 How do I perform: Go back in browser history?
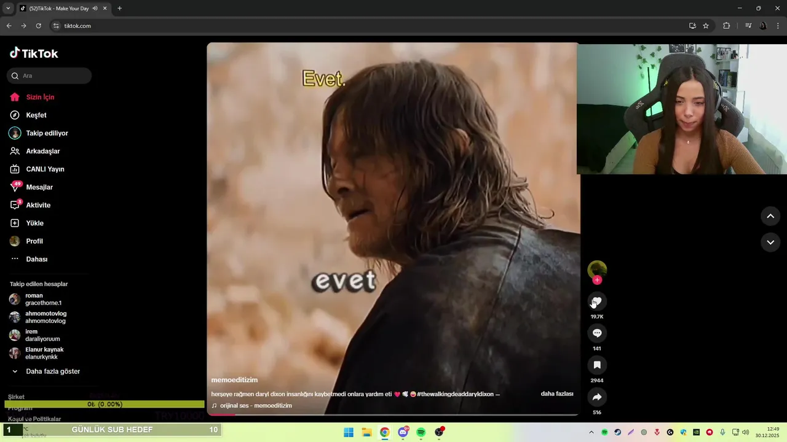(9, 26)
